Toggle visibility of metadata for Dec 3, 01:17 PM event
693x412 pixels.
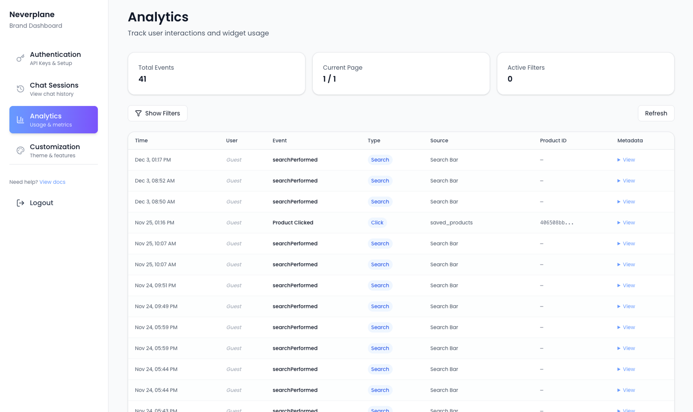[626, 159]
